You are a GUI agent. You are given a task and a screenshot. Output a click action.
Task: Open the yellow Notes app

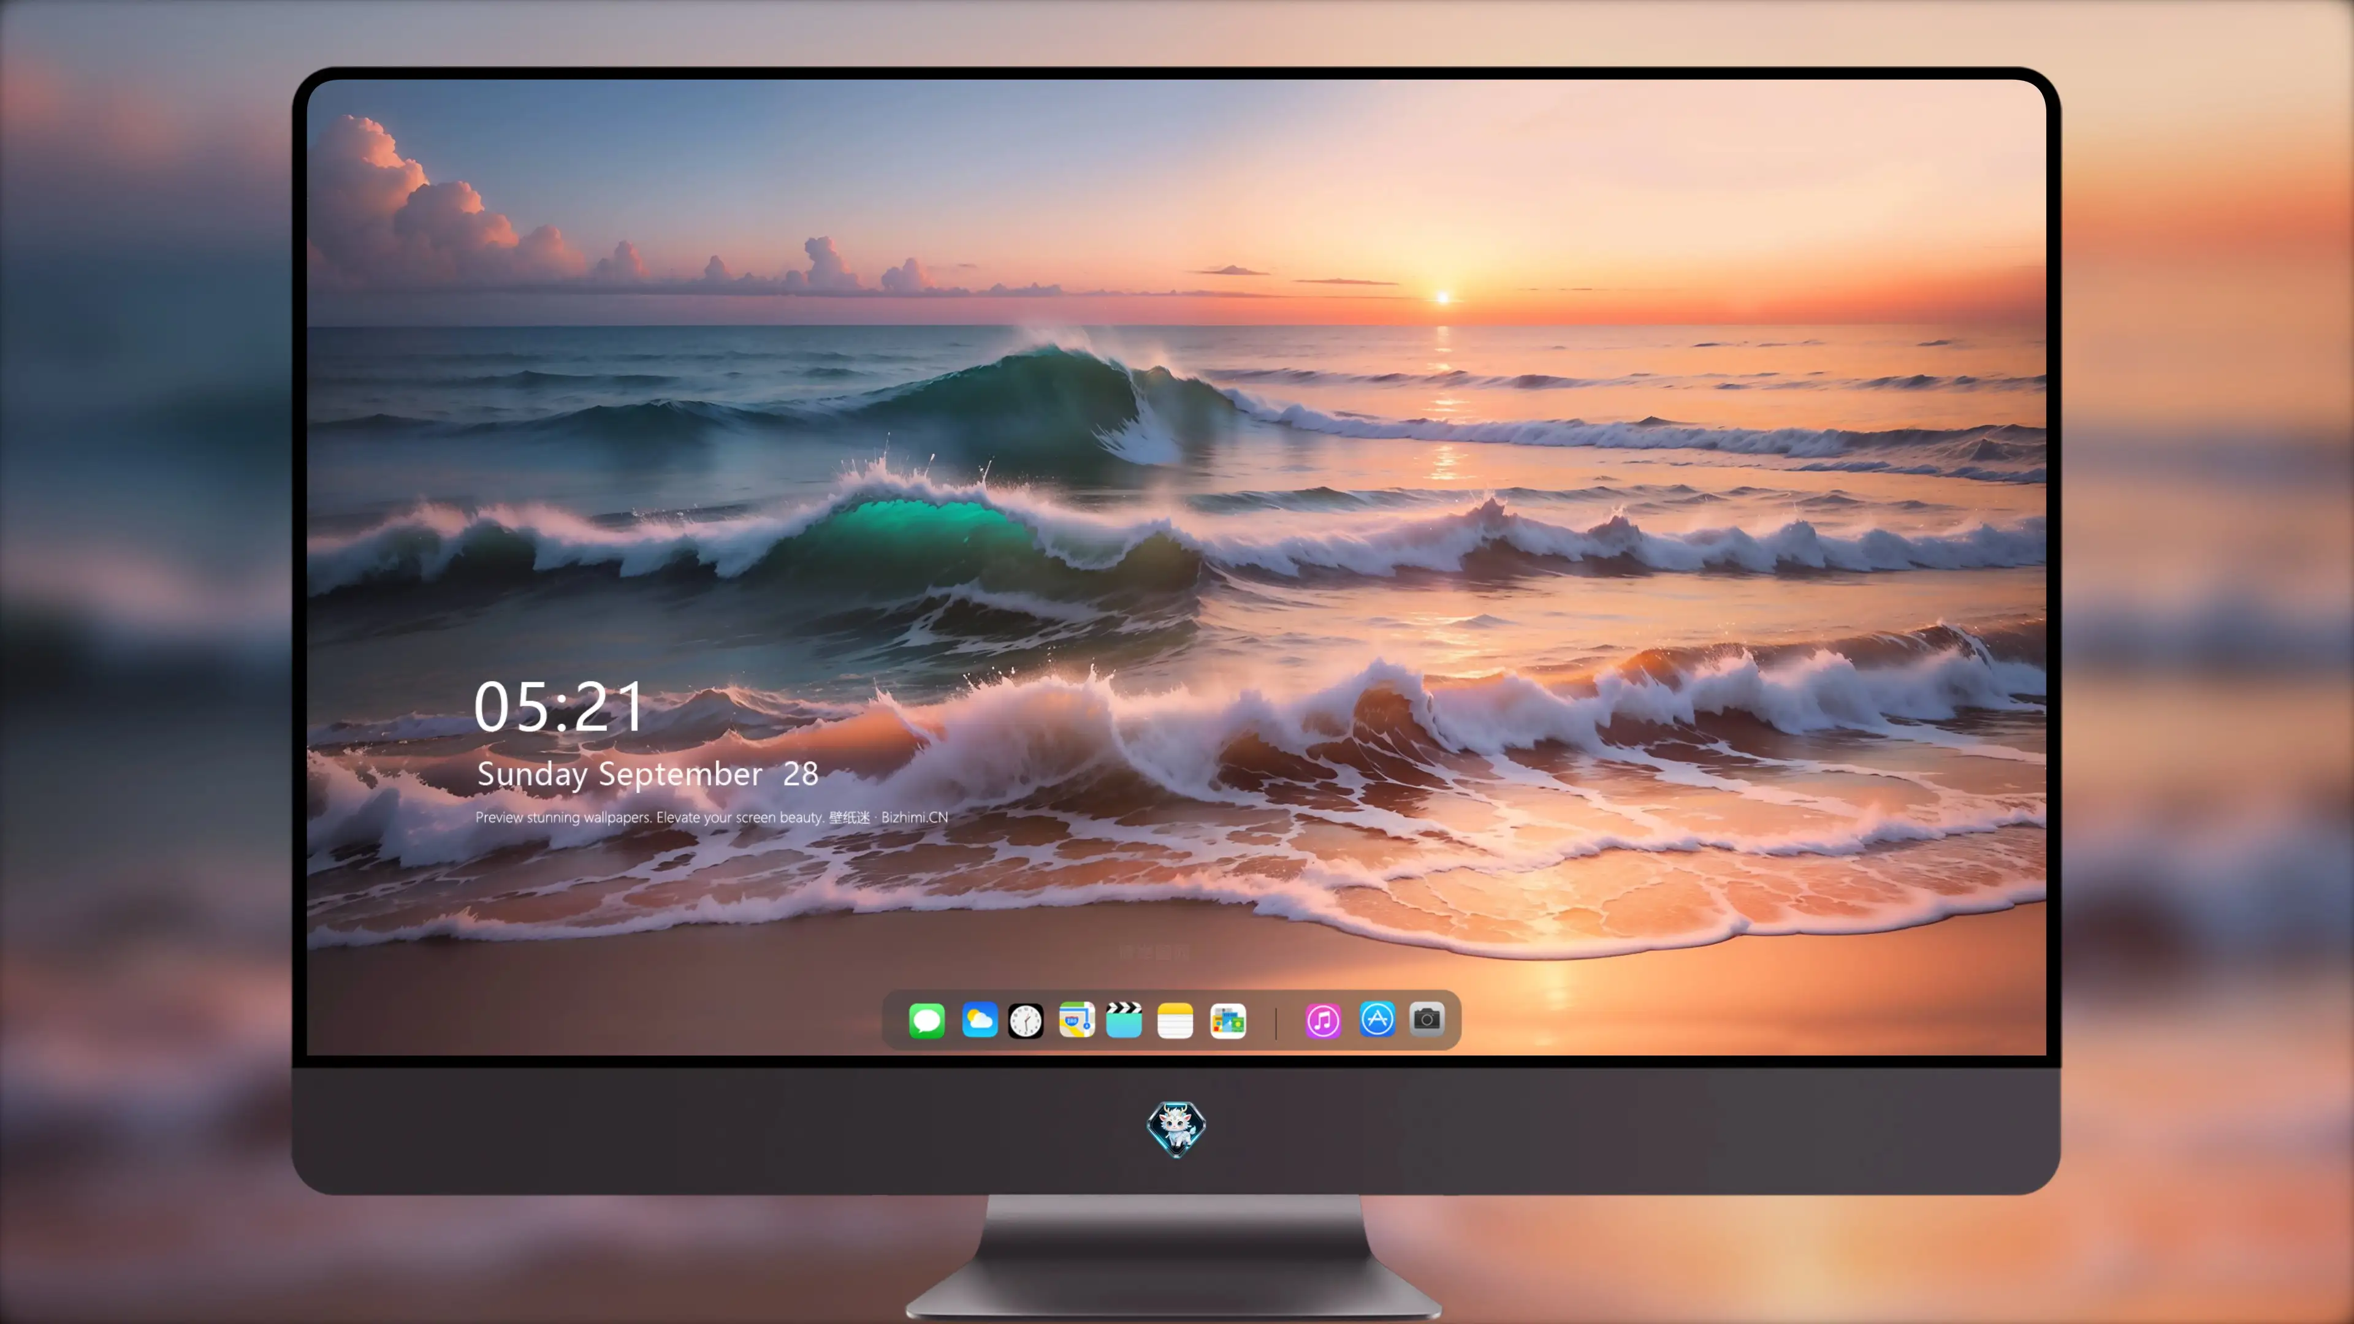(1175, 1021)
